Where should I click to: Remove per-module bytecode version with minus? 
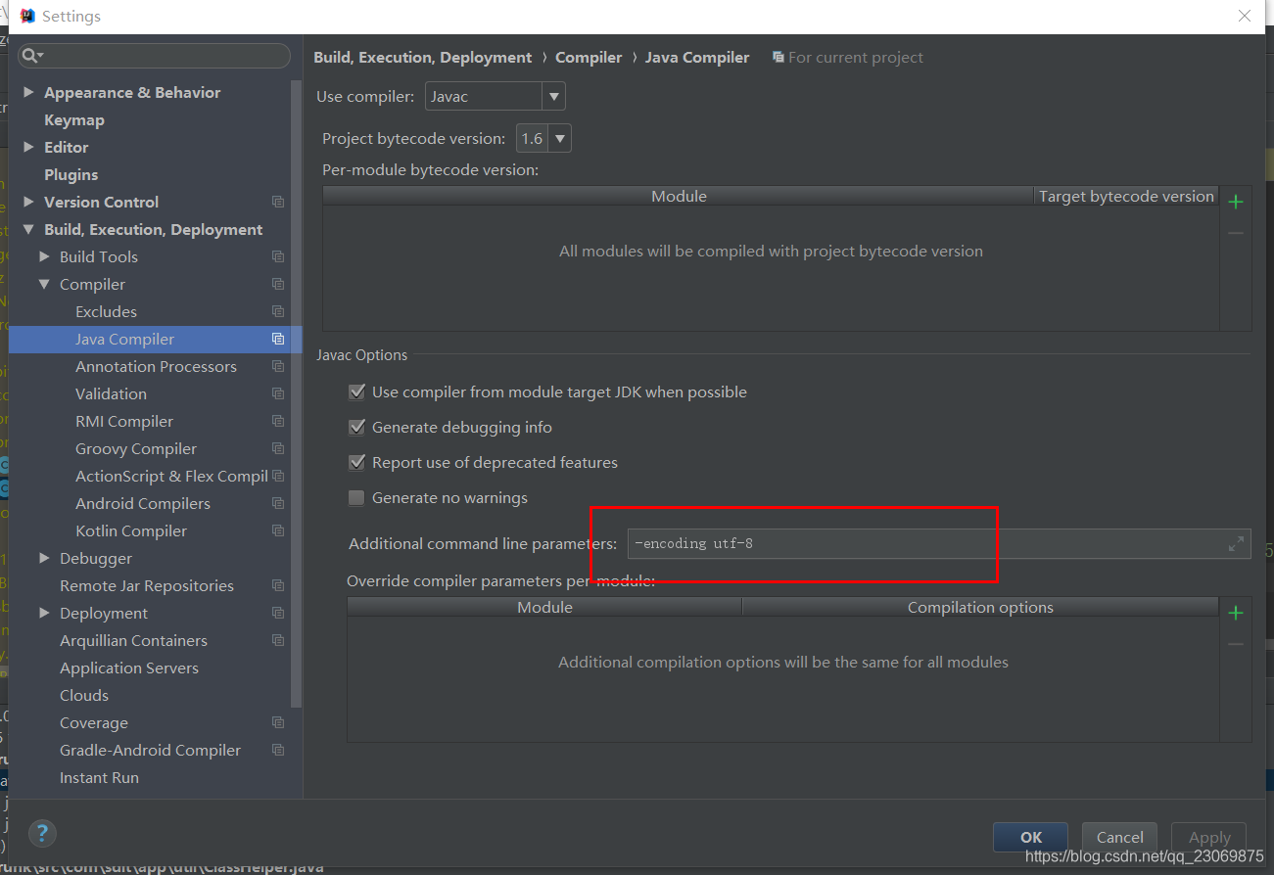(x=1236, y=233)
